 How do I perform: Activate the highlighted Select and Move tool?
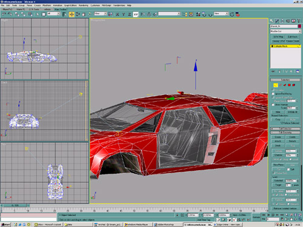(x=72, y=14)
